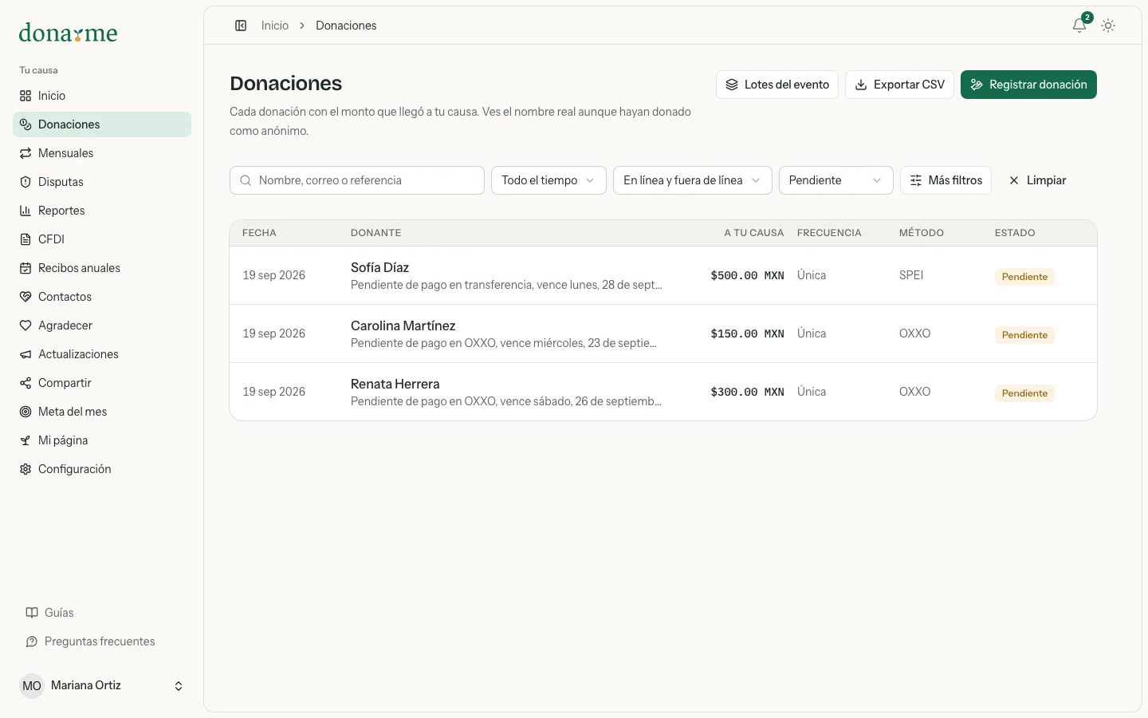Export donations with Exportar CSV
The height and width of the screenshot is (718, 1148).
[x=899, y=85]
